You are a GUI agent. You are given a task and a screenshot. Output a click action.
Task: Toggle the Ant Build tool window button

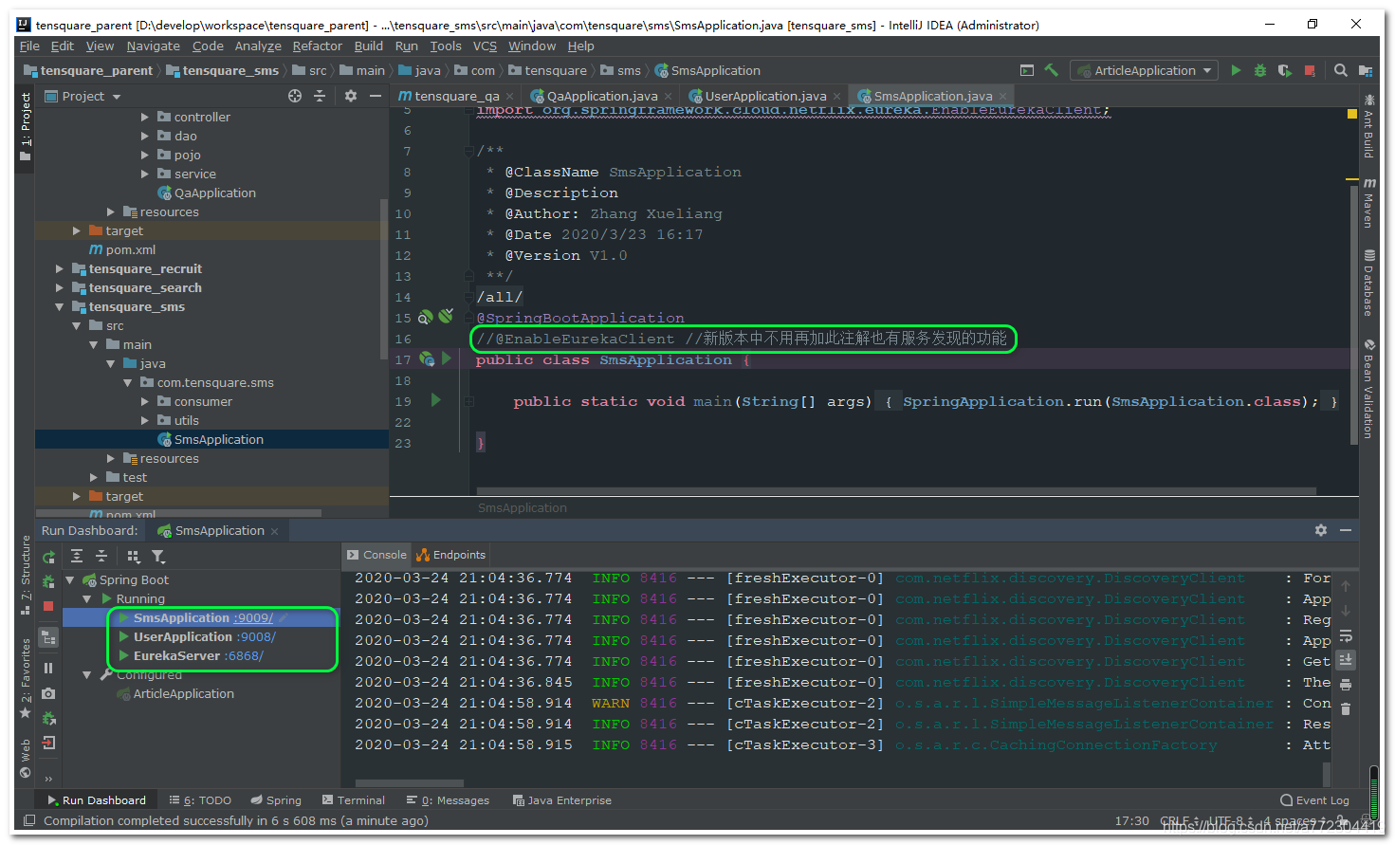click(1369, 126)
